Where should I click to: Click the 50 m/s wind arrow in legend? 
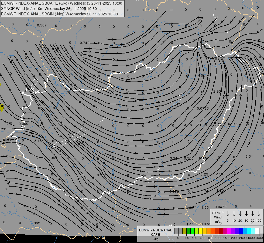click(x=253, y=214)
